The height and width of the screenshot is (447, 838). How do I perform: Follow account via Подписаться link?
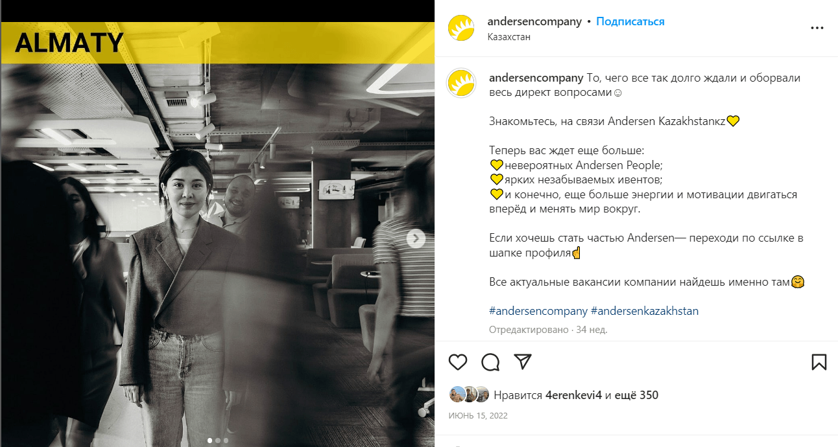click(630, 21)
